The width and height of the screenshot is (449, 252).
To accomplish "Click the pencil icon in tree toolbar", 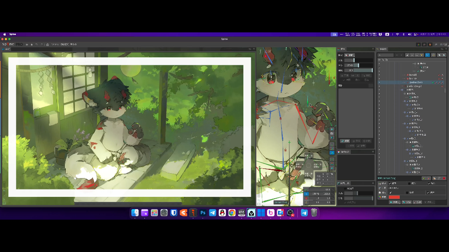I will (407, 55).
